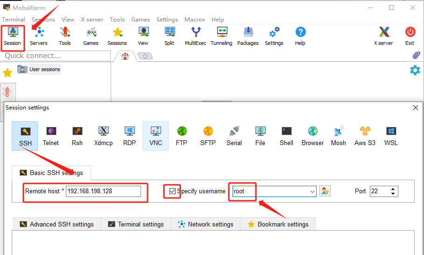Select the VNC session type

click(x=155, y=136)
